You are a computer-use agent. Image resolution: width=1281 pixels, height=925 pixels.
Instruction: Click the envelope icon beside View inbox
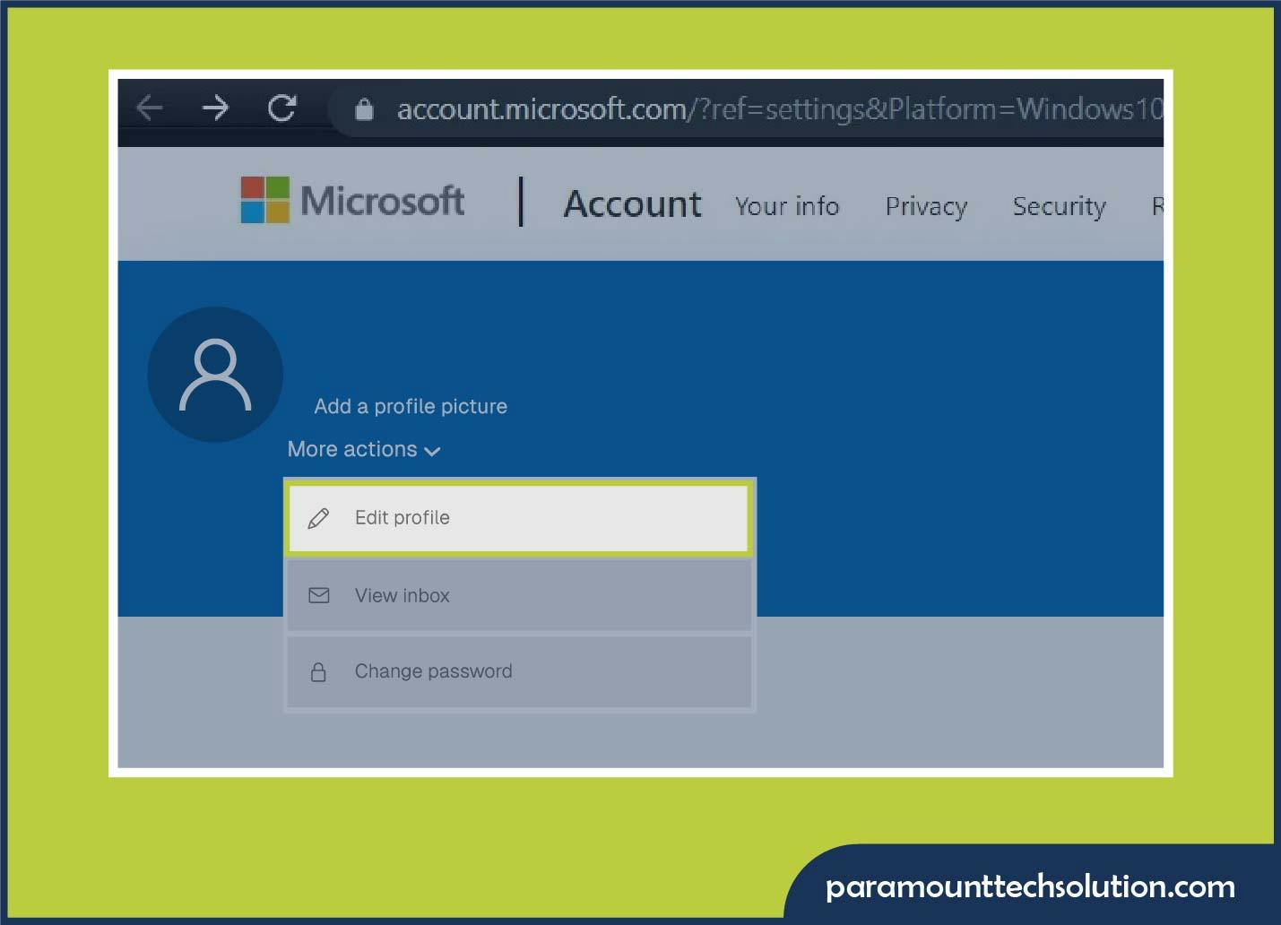(319, 595)
